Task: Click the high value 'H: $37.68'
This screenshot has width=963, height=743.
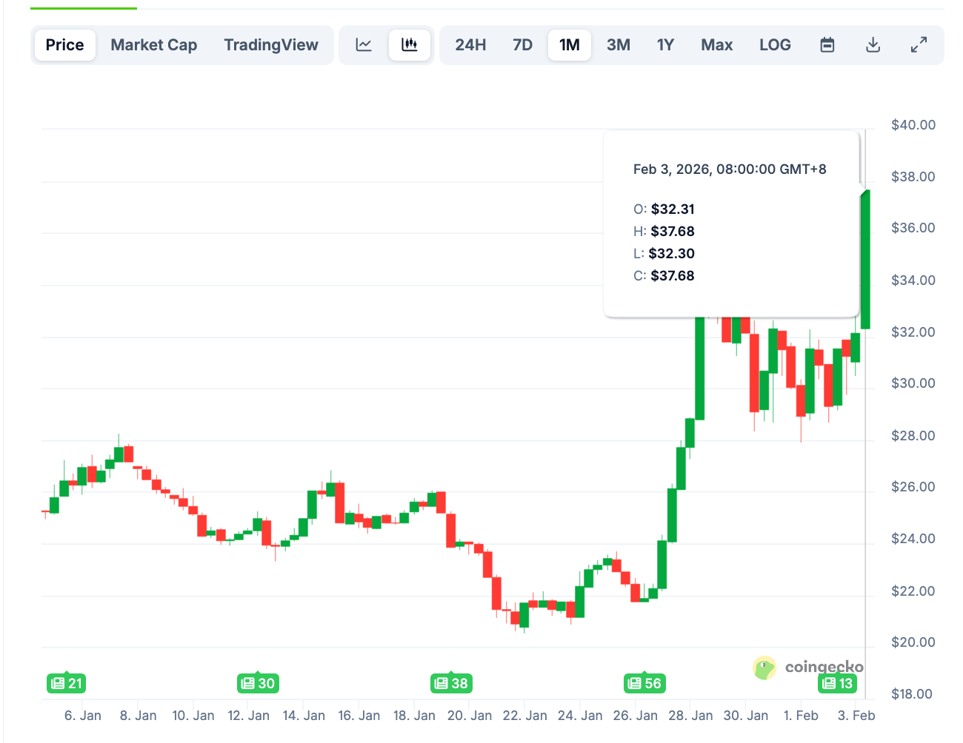Action: (664, 232)
